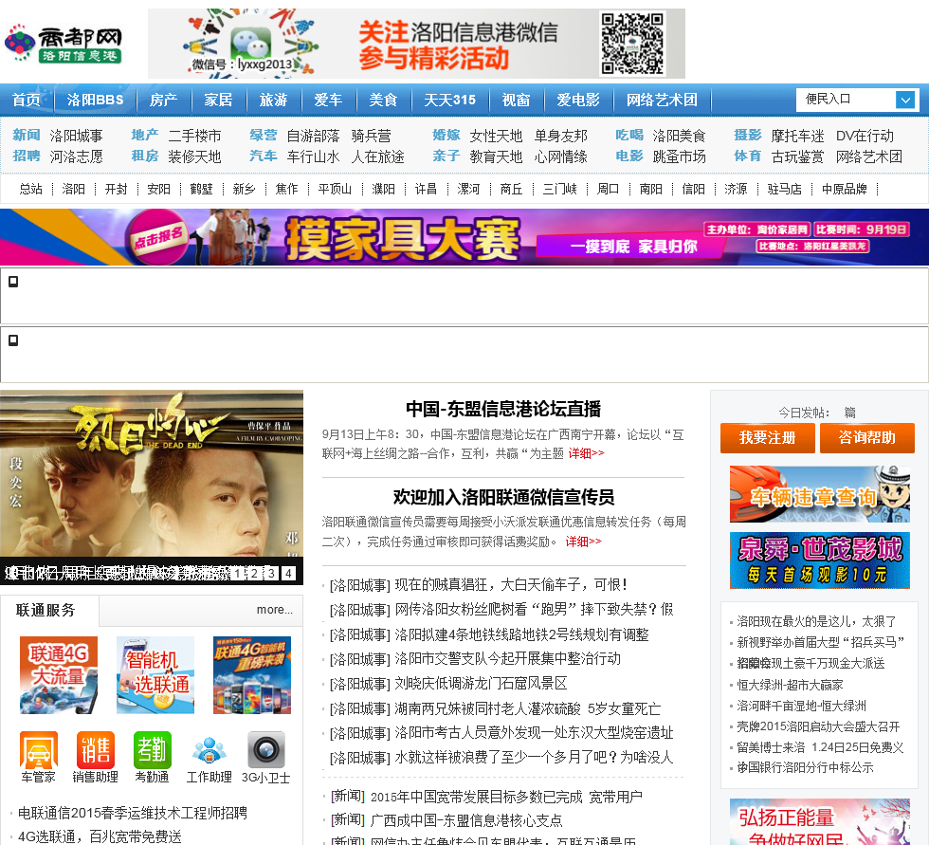Open the 工作助理 service icon

click(209, 749)
